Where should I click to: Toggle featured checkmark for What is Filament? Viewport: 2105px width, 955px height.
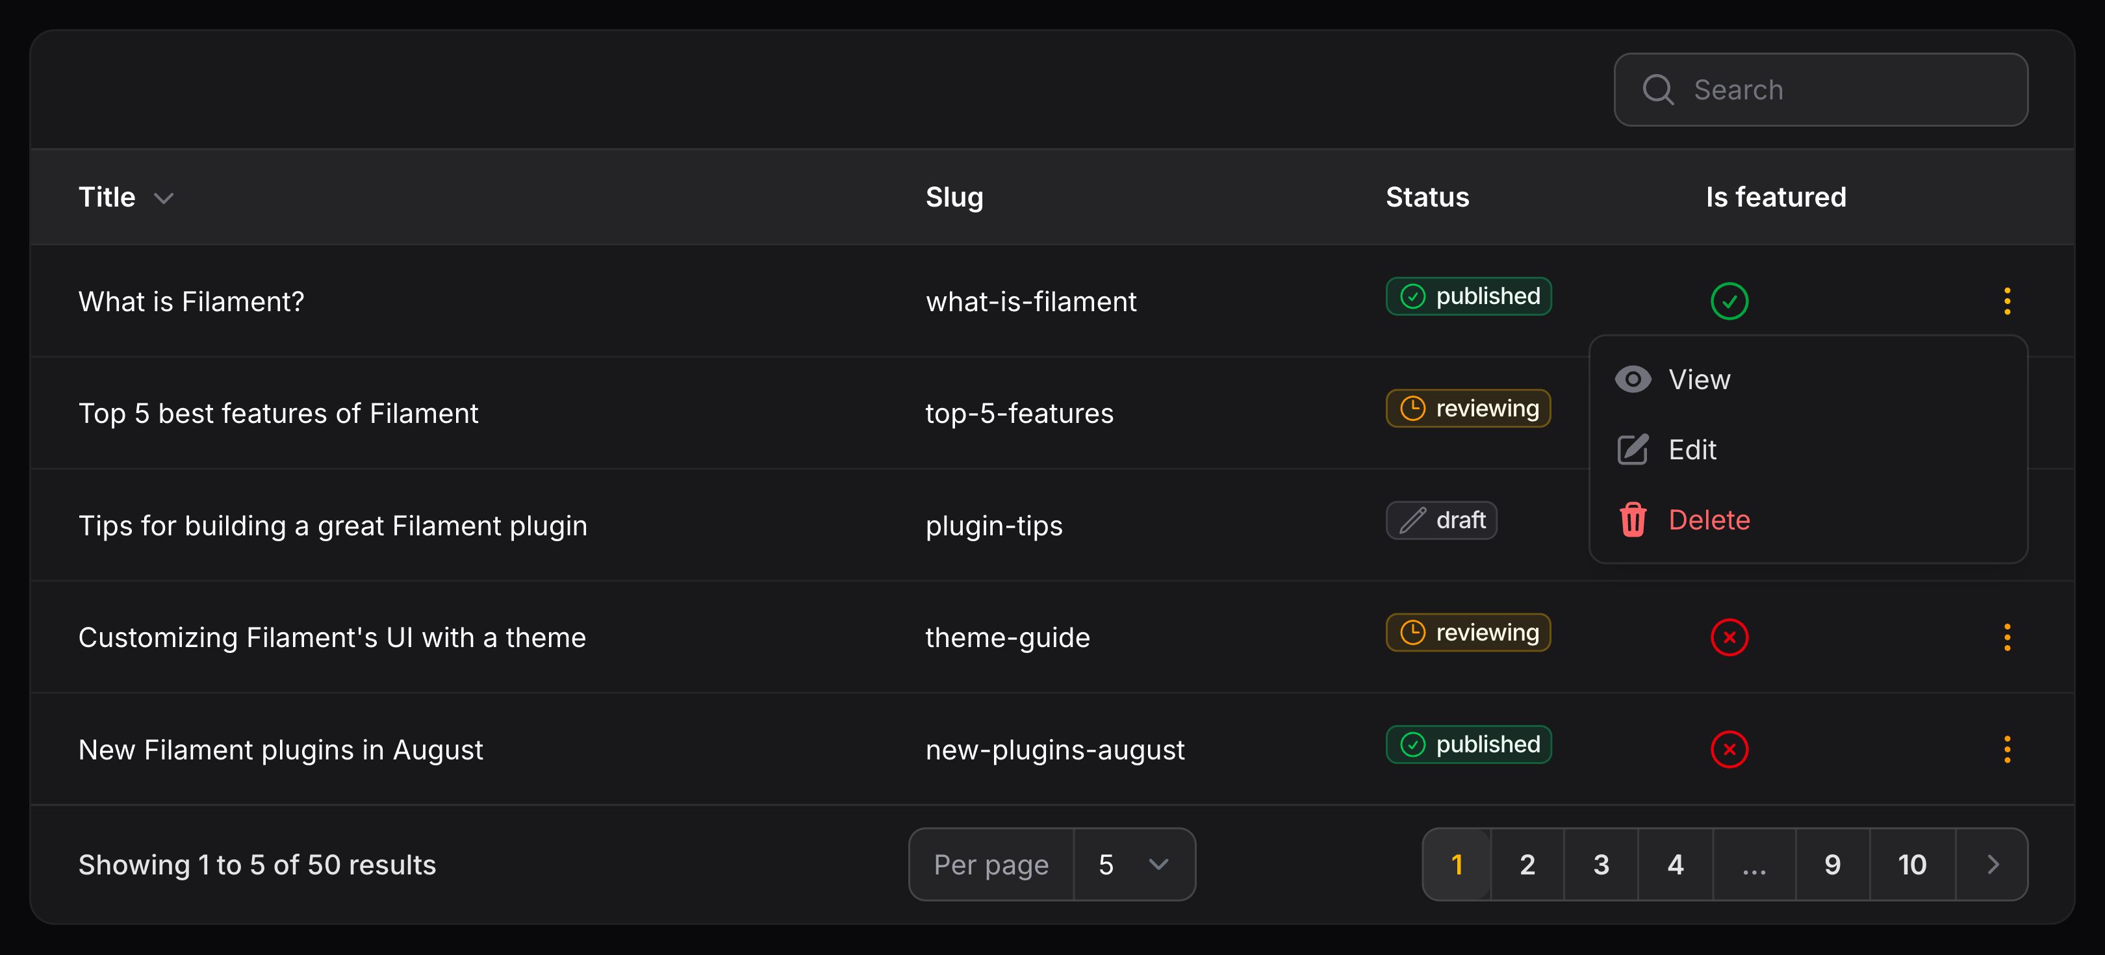1729,301
